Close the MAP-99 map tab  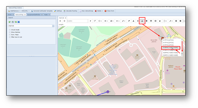coord(65,18)
